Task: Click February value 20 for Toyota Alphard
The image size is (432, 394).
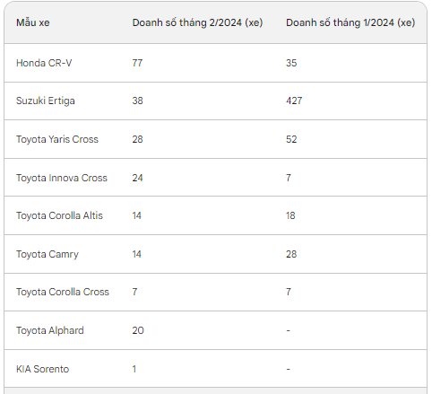Action: pyautogui.click(x=138, y=330)
